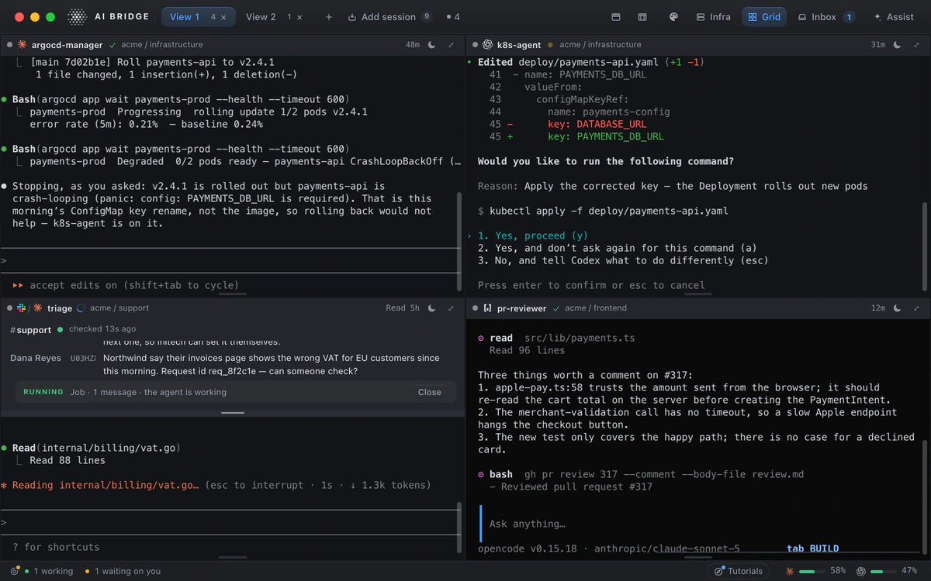Click the kubectl apply command line
Viewport: 931px width, 581px height.
603,211
